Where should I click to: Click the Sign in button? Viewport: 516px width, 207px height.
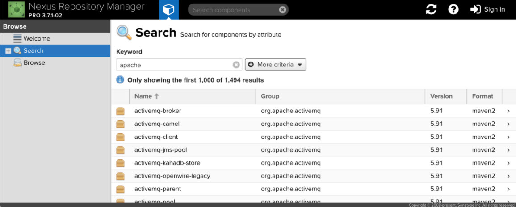tap(488, 10)
